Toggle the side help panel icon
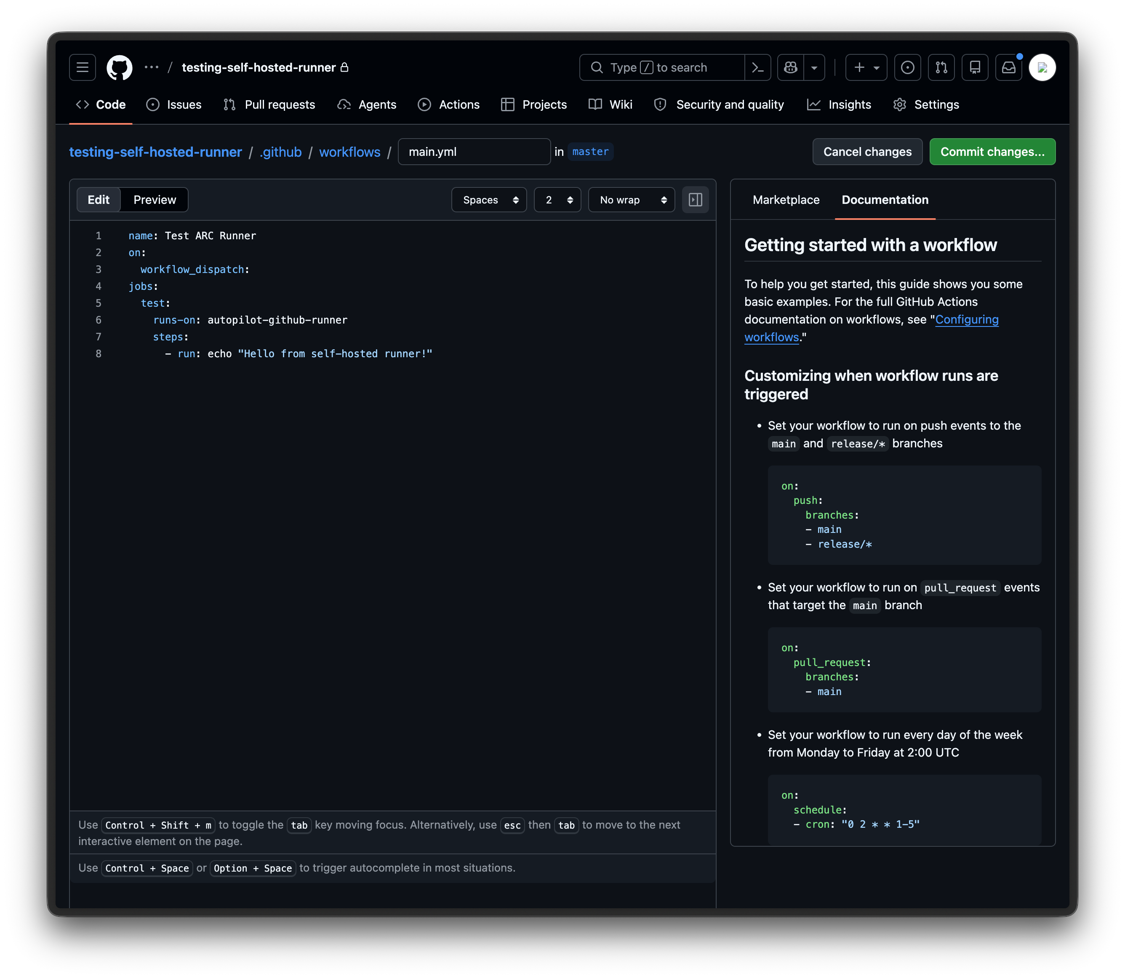This screenshot has width=1125, height=979. (695, 200)
